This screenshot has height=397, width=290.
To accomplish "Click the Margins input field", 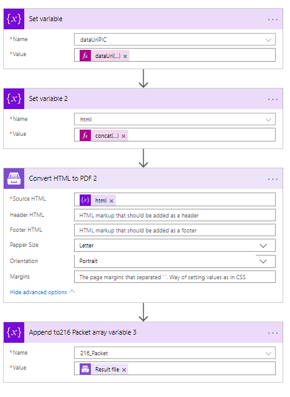I will [175, 277].
